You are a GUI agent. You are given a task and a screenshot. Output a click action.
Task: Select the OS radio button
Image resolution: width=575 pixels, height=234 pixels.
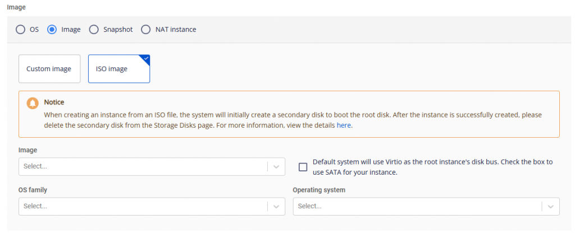coord(21,30)
